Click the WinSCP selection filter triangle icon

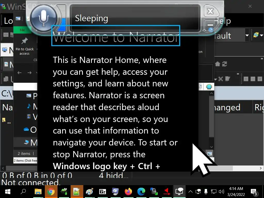tap(260, 79)
